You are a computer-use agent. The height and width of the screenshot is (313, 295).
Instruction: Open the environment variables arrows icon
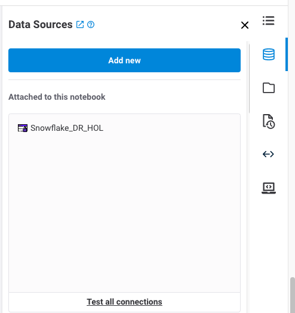pyautogui.click(x=268, y=154)
